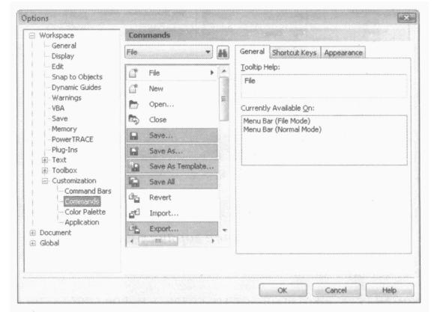Select the Import command icon
This screenshot has height=312, width=446.
pyautogui.click(x=134, y=213)
